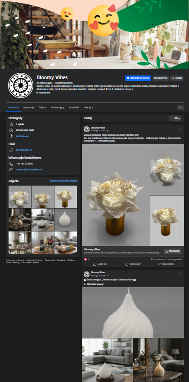Open second post's three-dots options
The height and width of the screenshot is (382, 189).
(179, 274)
